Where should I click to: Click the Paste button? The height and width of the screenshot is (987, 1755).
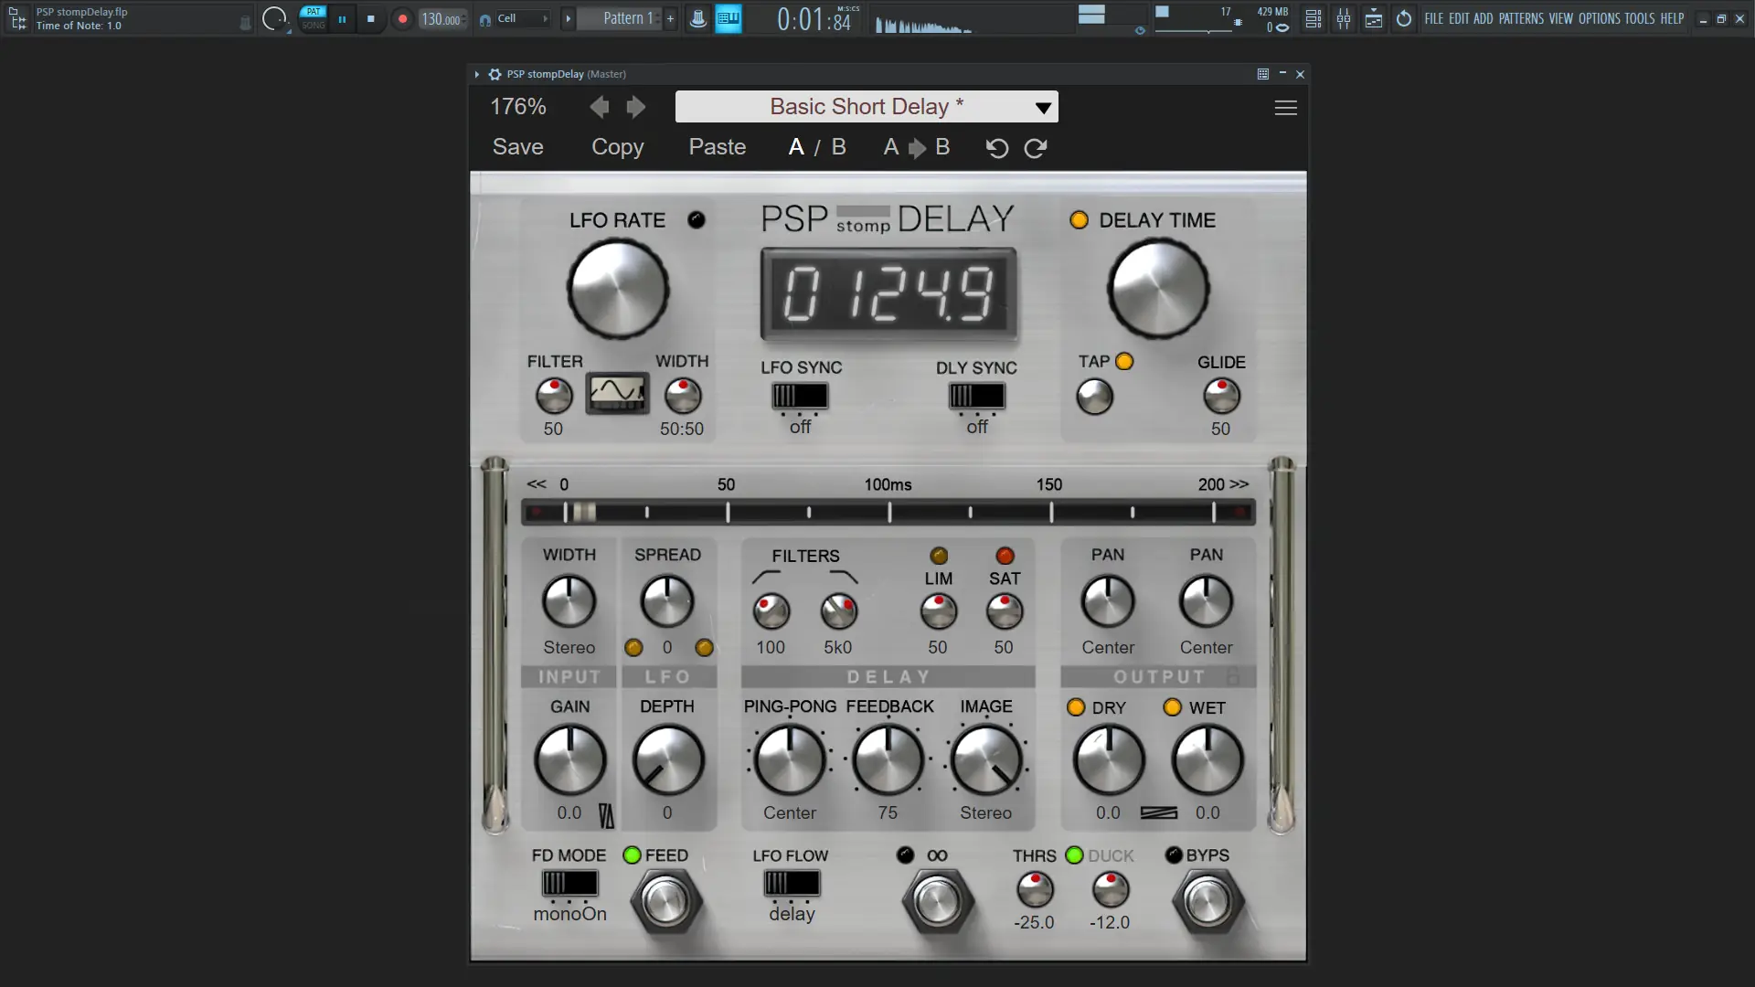(x=717, y=147)
